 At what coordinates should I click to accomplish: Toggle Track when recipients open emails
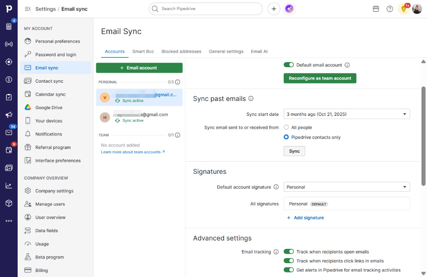(289, 251)
